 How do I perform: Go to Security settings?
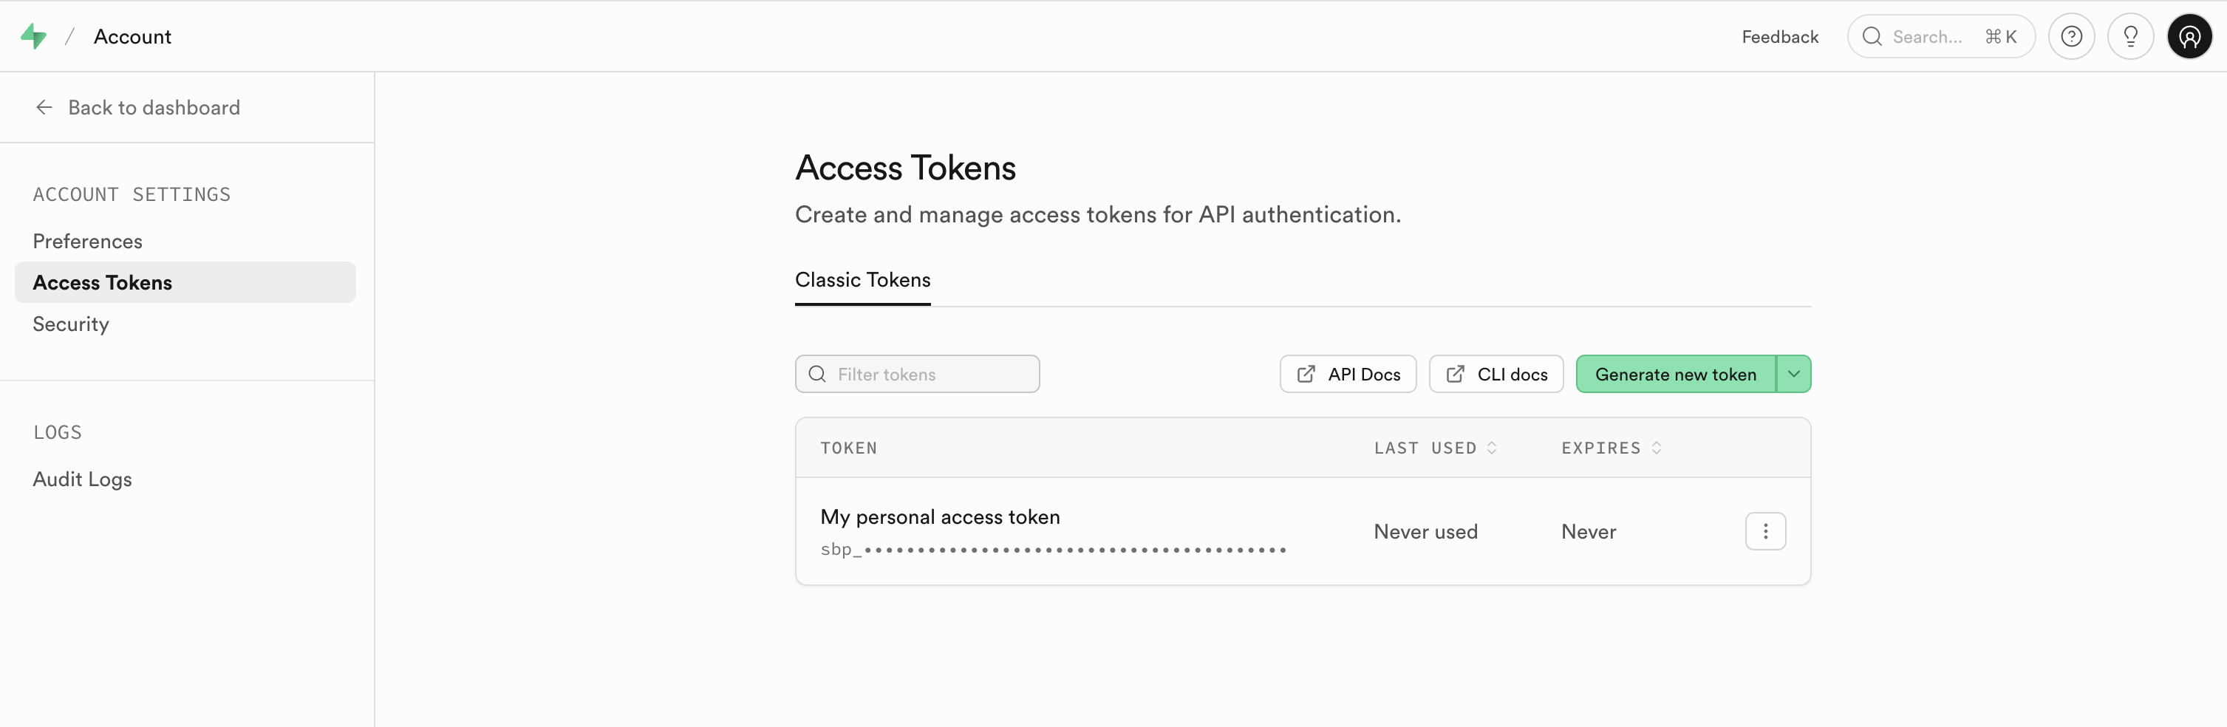click(x=71, y=324)
